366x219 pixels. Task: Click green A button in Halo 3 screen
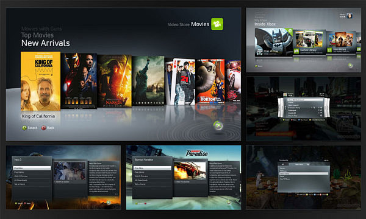click(16, 203)
